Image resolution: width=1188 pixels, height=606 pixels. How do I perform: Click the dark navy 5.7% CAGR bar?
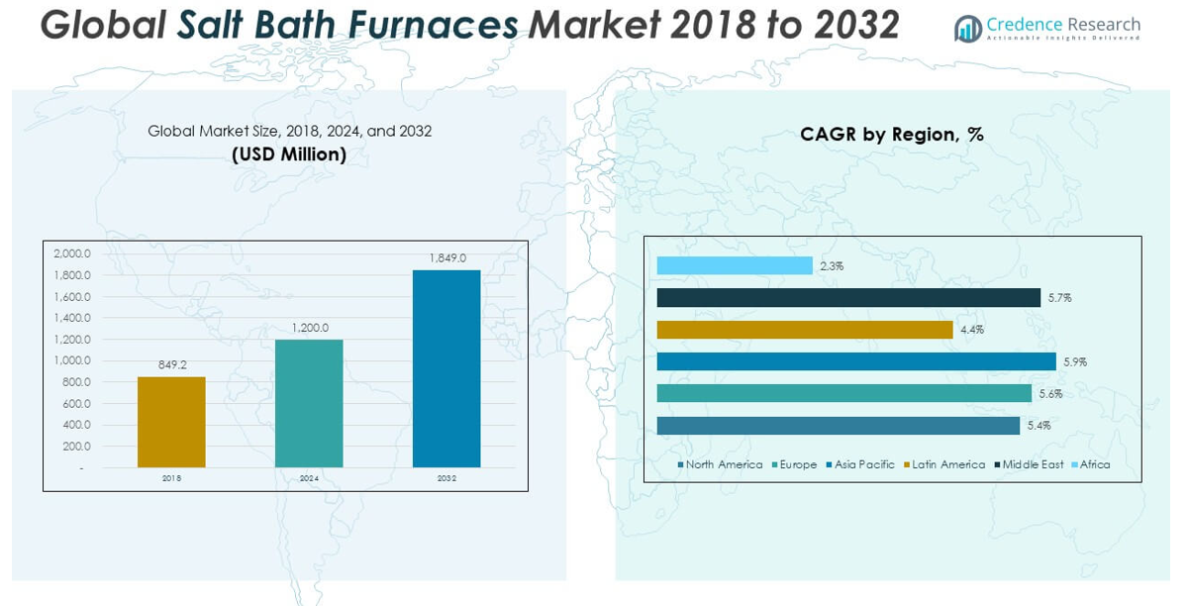pyautogui.click(x=848, y=297)
